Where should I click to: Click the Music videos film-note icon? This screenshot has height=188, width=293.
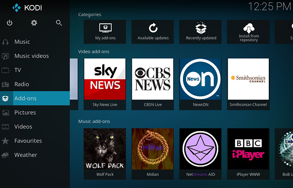click(5, 56)
